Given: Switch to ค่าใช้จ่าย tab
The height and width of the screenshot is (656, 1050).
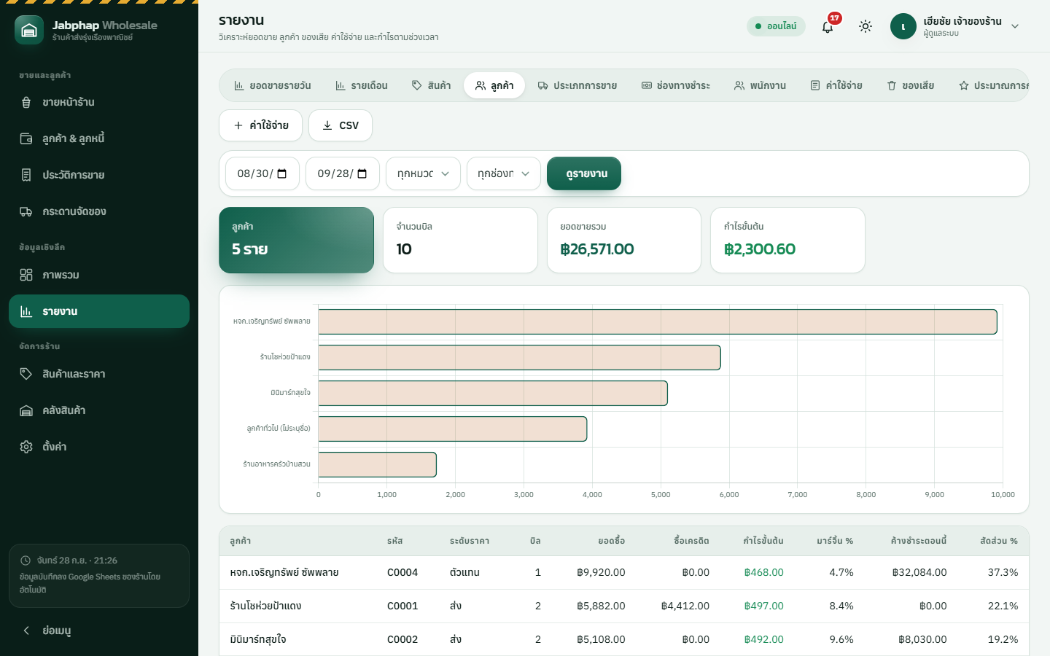Looking at the screenshot, I should pyautogui.click(x=836, y=85).
